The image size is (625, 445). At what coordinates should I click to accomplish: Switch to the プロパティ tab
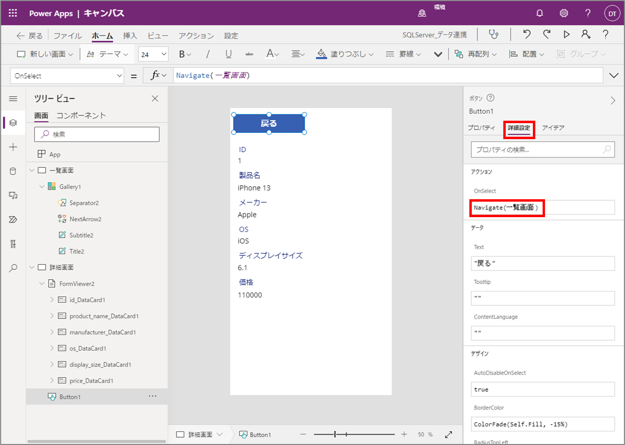(481, 128)
